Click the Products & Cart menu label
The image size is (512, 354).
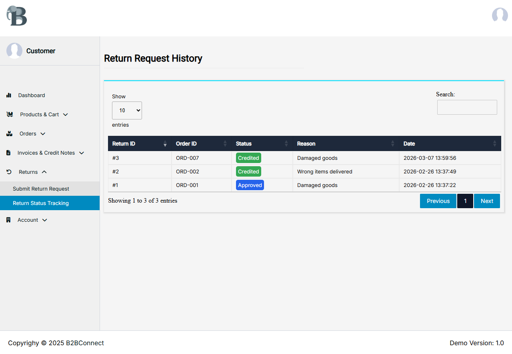coord(40,114)
